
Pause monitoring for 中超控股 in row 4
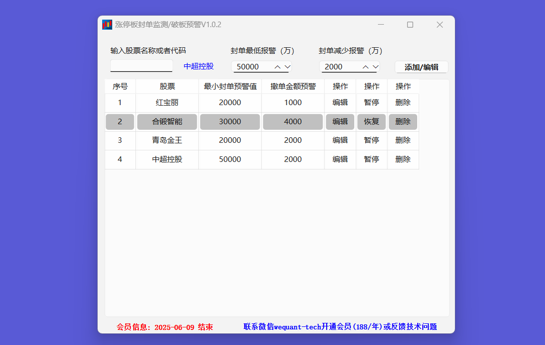[x=371, y=159]
